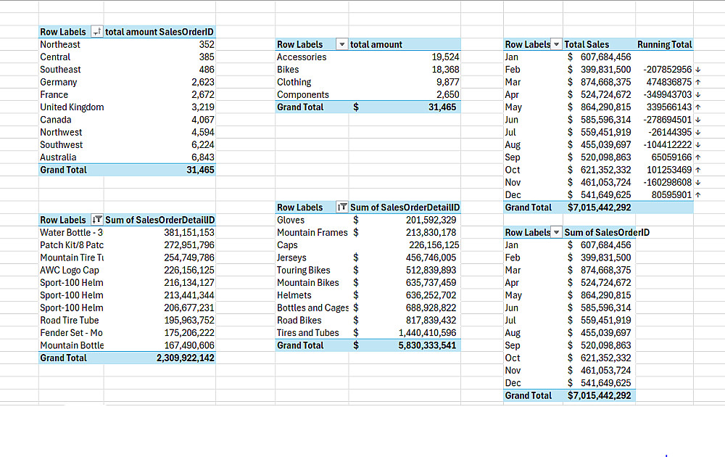The width and height of the screenshot is (725, 457).
Task: Select Sum of SalesOrderID column header
Action: [x=607, y=232]
